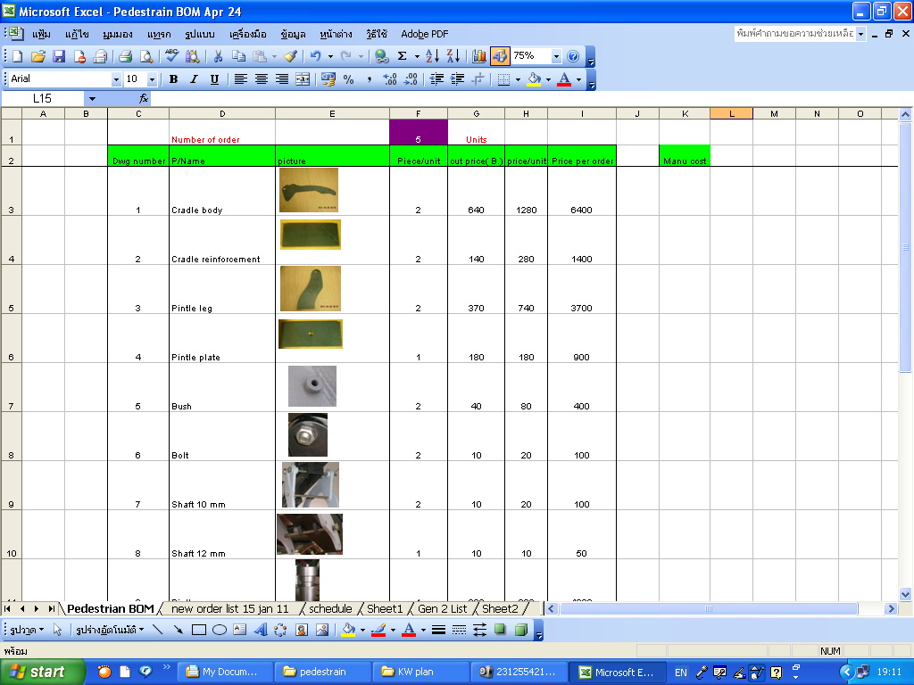Toggle Bold formatting
Viewport: 914px width, 685px height.
pos(173,79)
